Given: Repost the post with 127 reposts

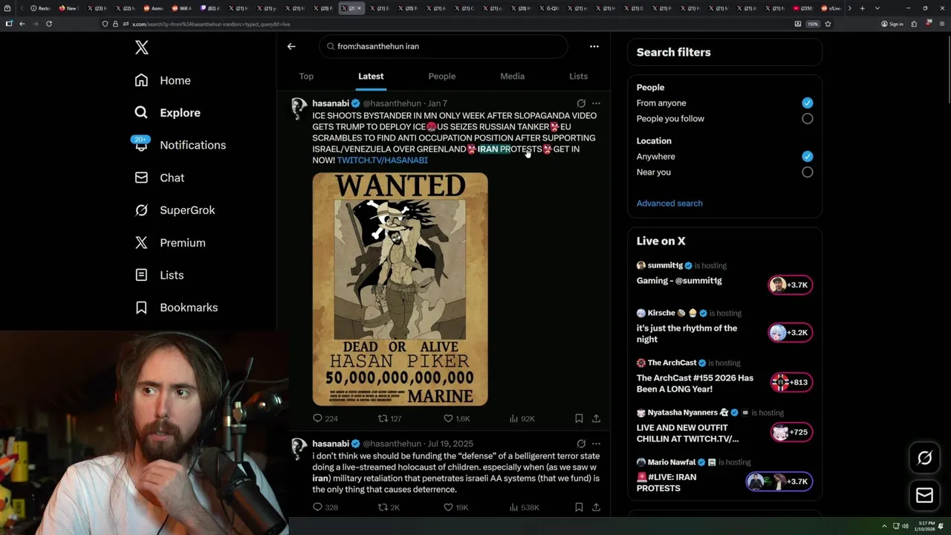Looking at the screenshot, I should pos(390,418).
